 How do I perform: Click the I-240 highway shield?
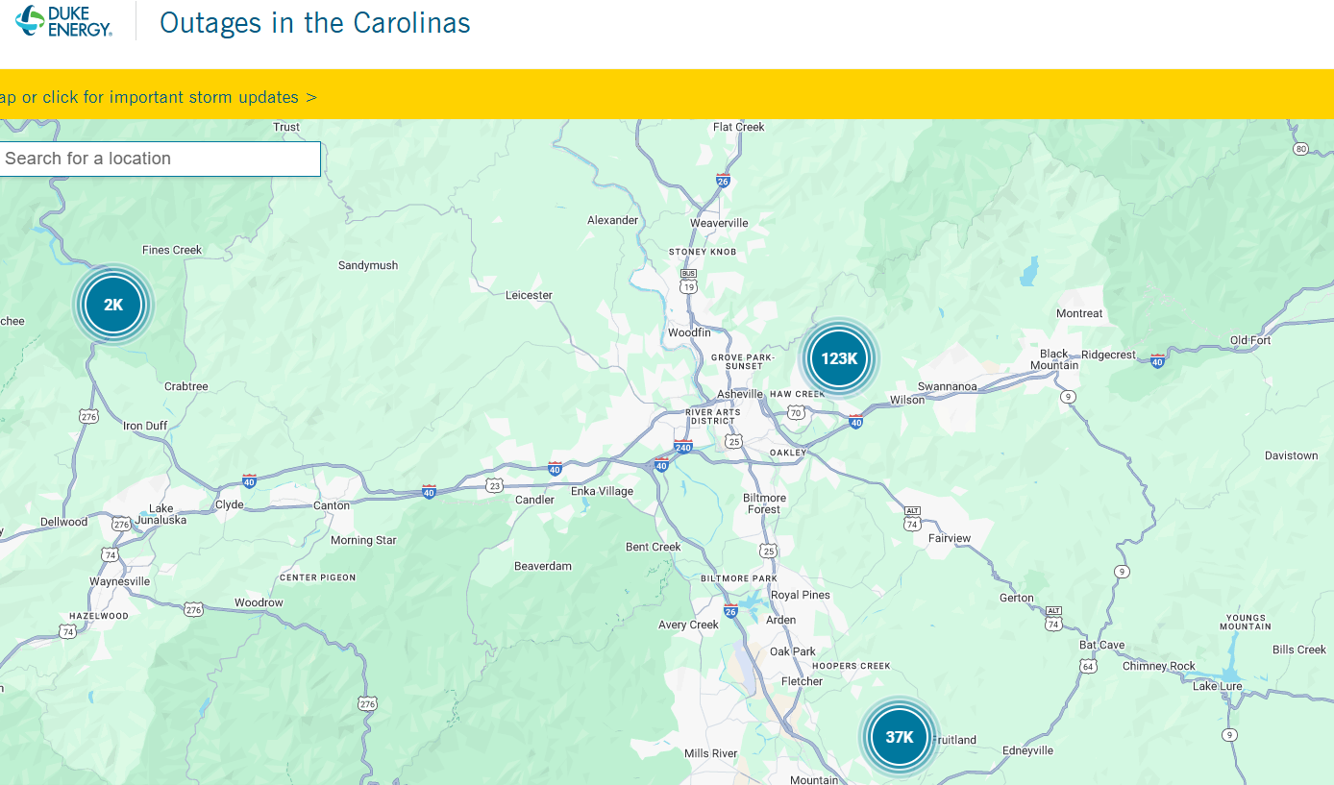point(683,447)
